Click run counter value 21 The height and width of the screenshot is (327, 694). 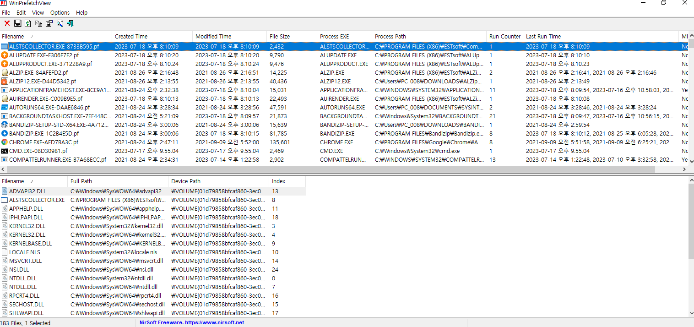tap(493, 116)
